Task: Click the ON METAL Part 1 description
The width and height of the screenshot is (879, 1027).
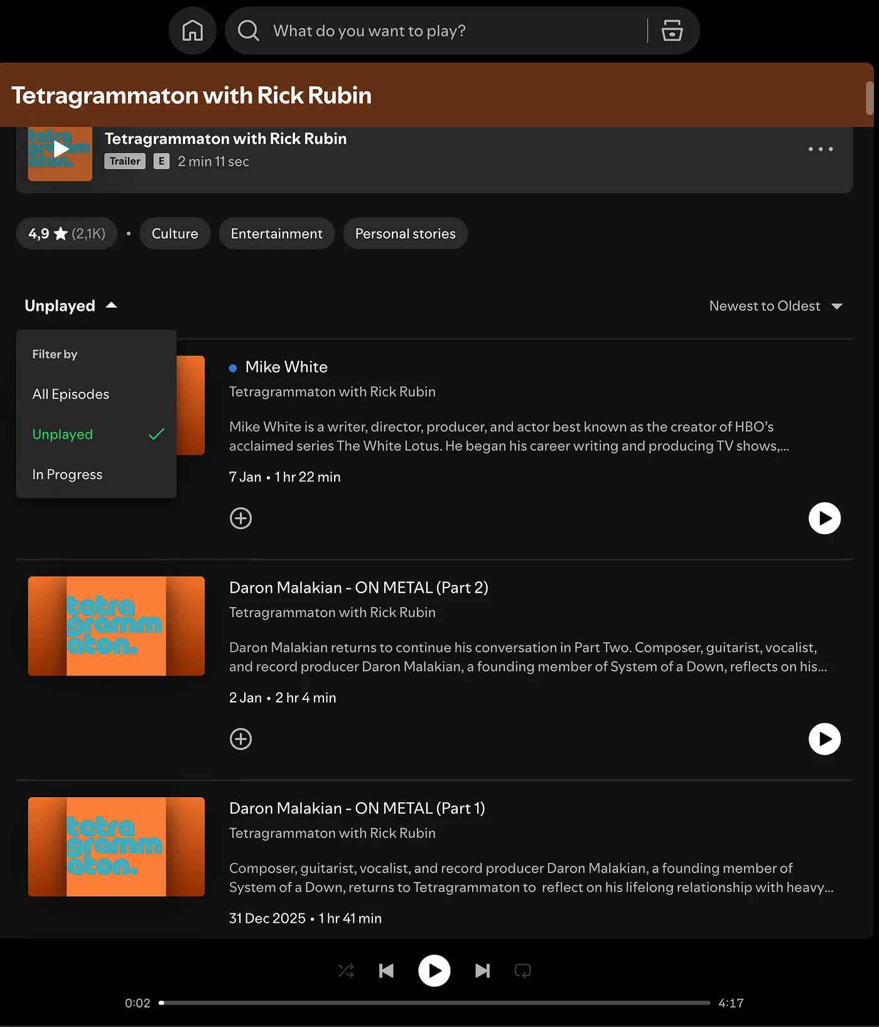Action: pyautogui.click(x=531, y=878)
